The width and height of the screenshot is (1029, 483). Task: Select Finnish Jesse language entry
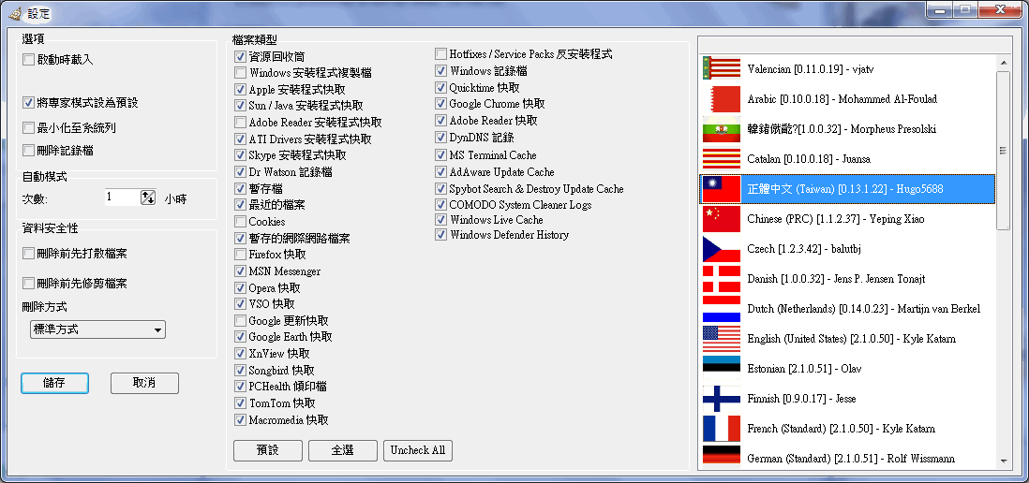pyautogui.click(x=848, y=399)
